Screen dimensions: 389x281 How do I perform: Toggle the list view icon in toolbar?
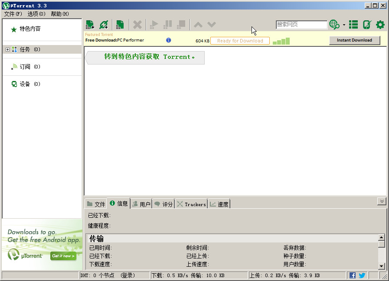pos(353,25)
